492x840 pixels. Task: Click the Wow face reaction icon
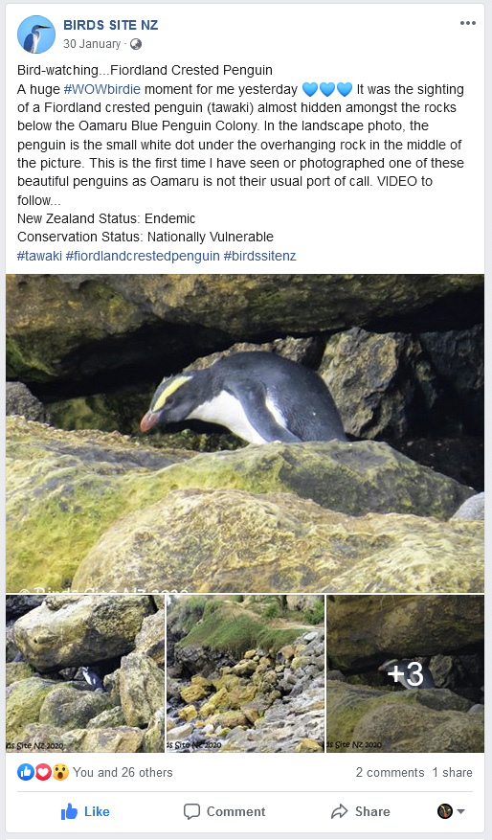(x=60, y=772)
